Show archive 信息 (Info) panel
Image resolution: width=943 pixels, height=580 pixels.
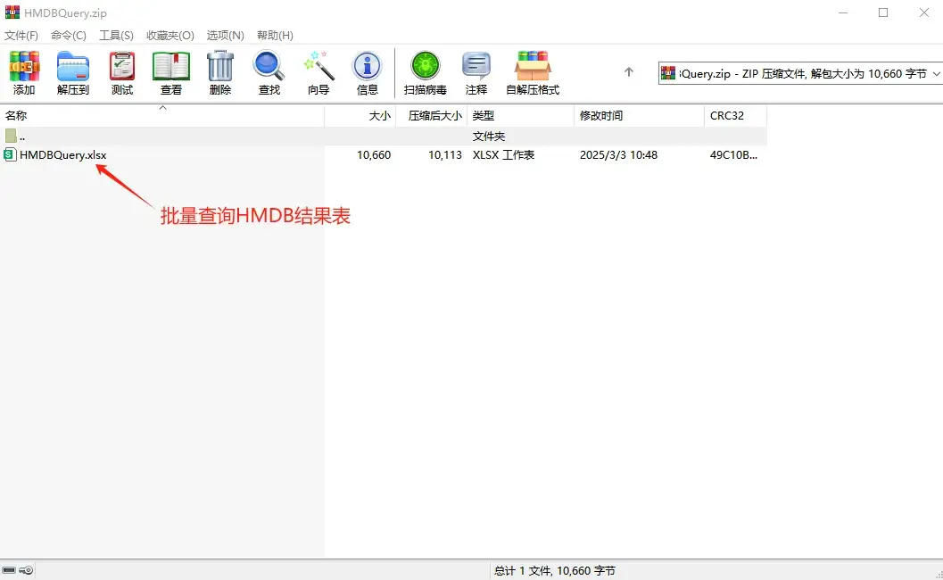click(x=367, y=71)
